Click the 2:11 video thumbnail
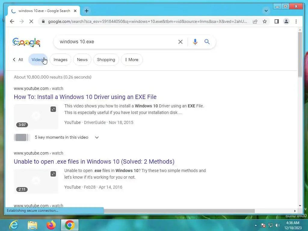 point(36,181)
